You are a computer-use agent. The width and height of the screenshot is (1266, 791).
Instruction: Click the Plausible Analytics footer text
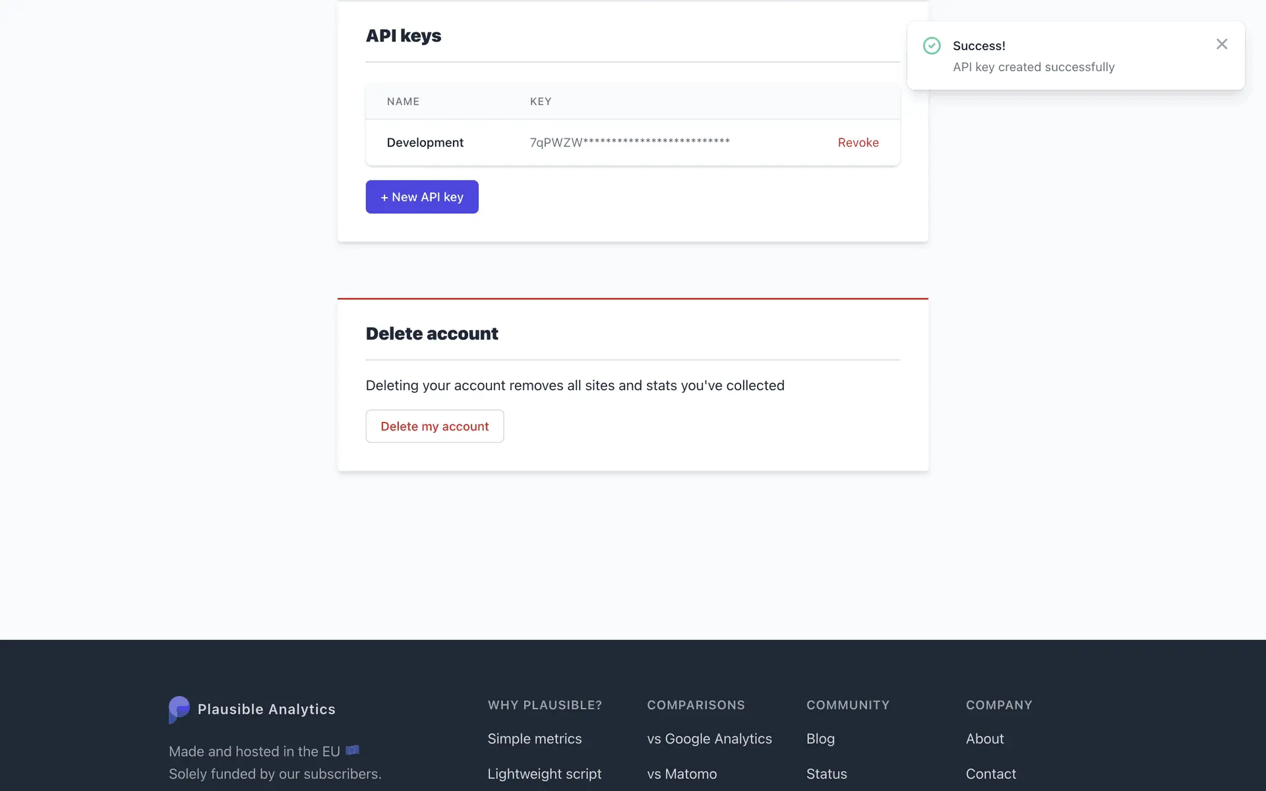point(266,709)
